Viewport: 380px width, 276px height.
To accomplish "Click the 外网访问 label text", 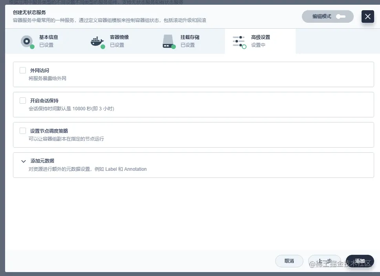I will 40,71.
